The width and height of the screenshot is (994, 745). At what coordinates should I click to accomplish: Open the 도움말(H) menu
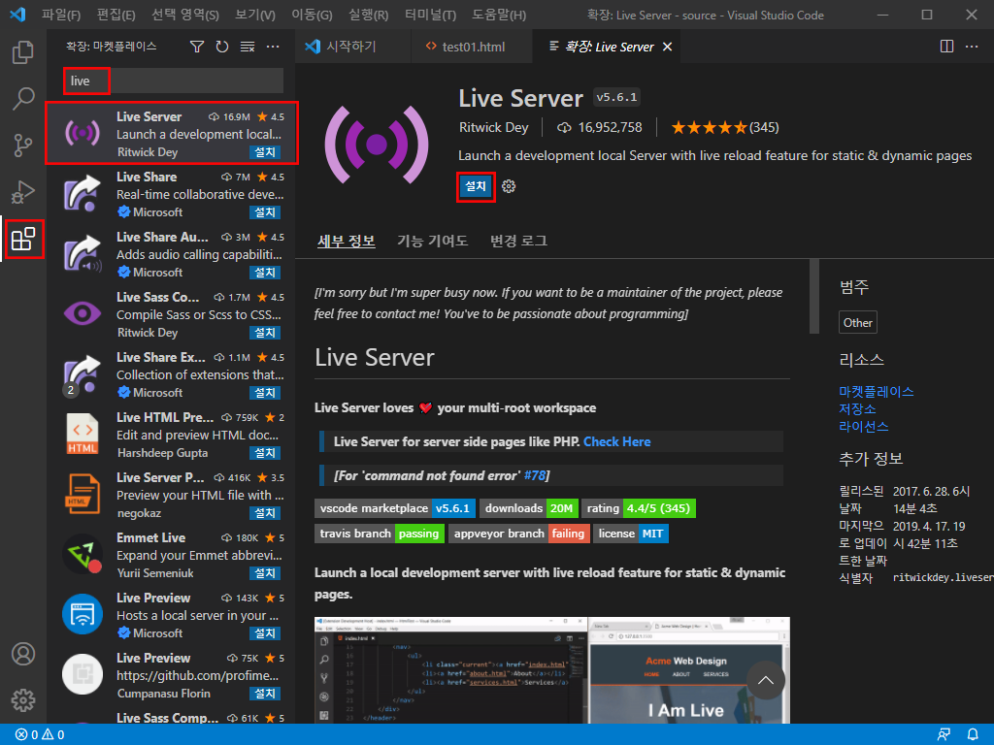(499, 15)
